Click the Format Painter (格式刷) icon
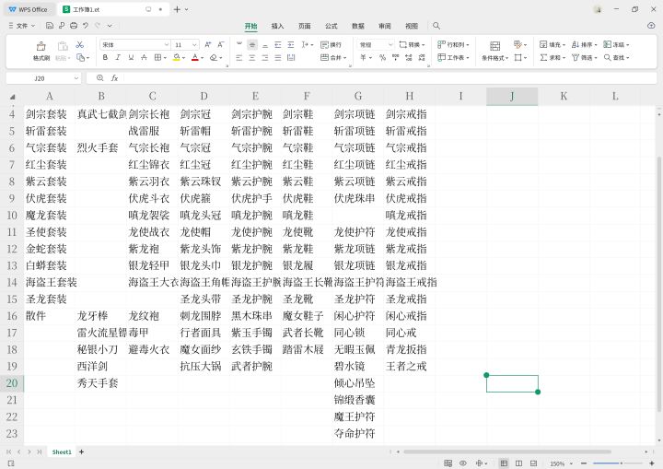This screenshot has height=469, width=663. click(41, 47)
